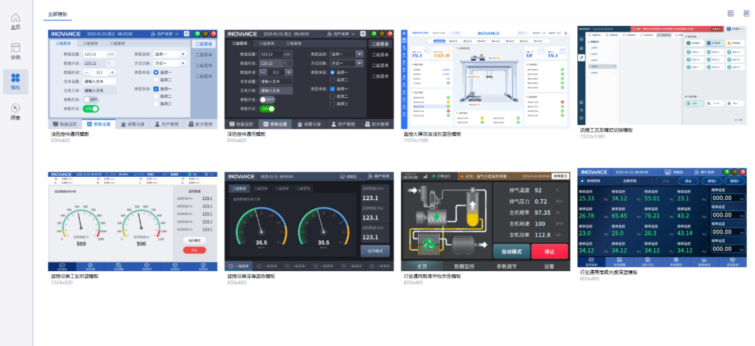The width and height of the screenshot is (755, 346).
Task: Click the title text 监控大屏活泼浅灰蓝色模板
Action: 433,134
